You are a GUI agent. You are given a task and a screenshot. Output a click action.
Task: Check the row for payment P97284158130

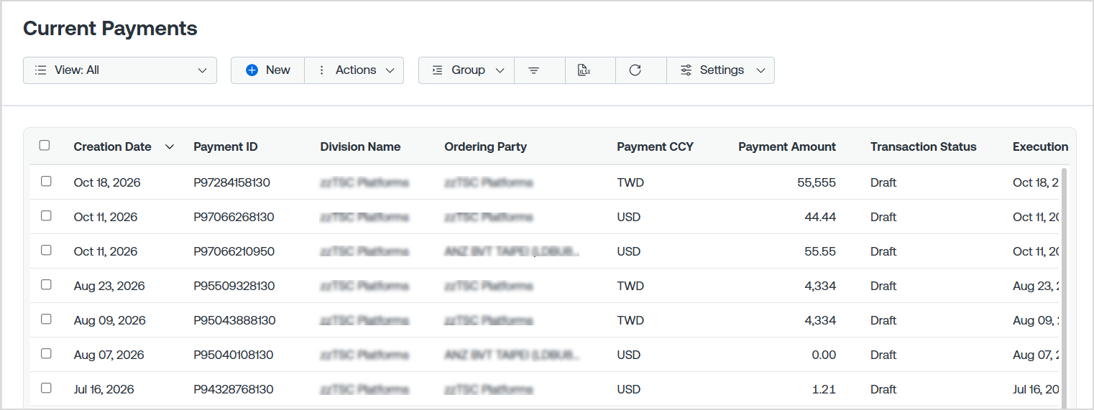(x=46, y=181)
